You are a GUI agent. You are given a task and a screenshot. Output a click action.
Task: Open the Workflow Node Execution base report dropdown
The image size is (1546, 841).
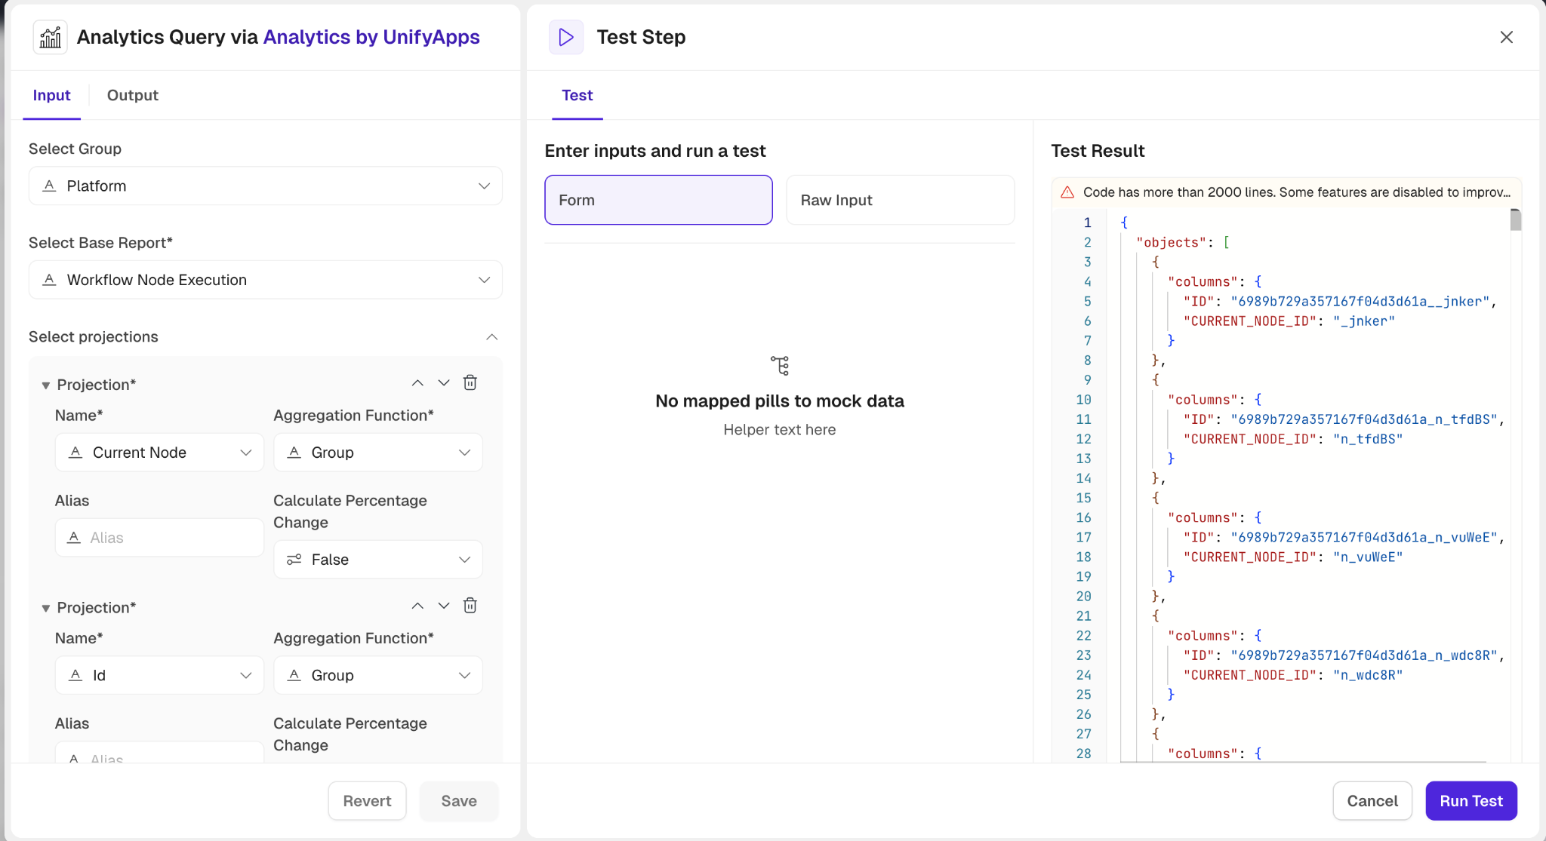click(x=265, y=280)
